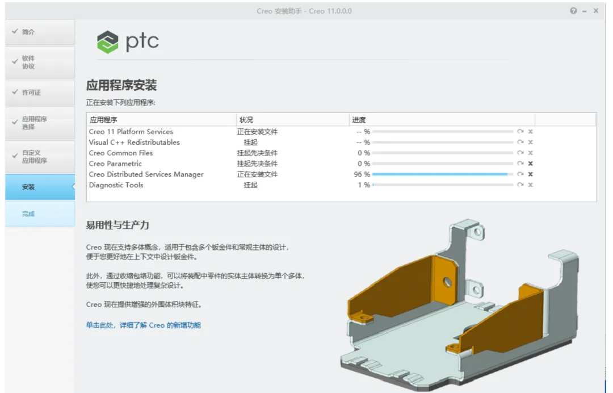Click the 96 % progress value
613x393 pixels.
362,174
